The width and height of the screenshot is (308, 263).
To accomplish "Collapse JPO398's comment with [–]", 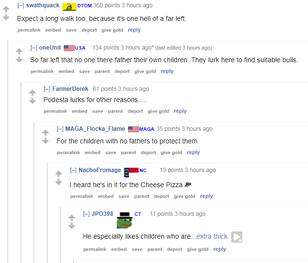I will tap(87, 214).
